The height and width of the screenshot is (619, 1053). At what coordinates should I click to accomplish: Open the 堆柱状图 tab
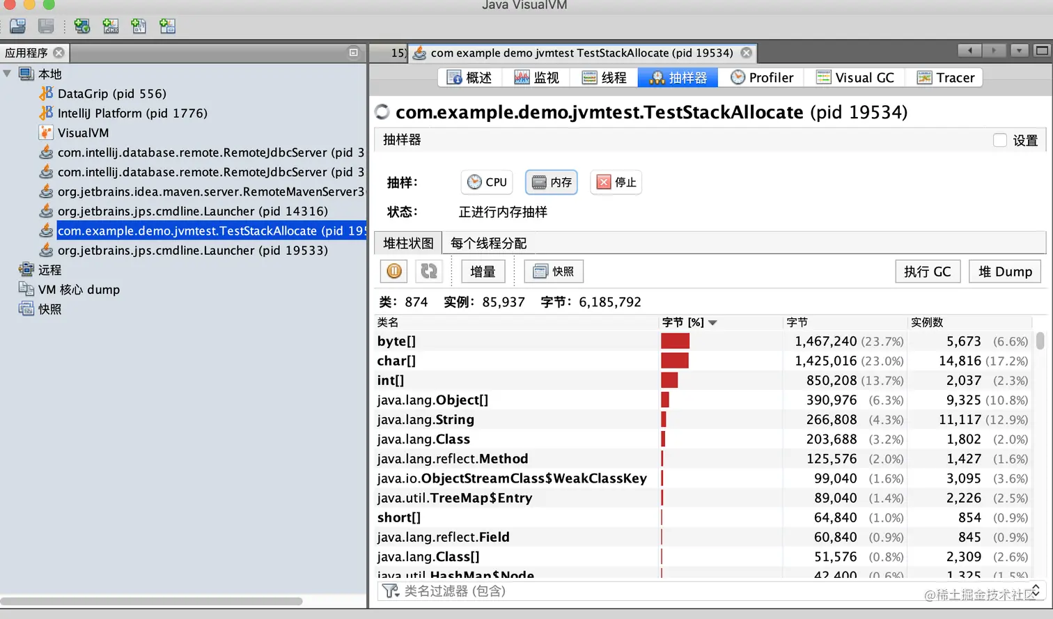pyautogui.click(x=408, y=243)
